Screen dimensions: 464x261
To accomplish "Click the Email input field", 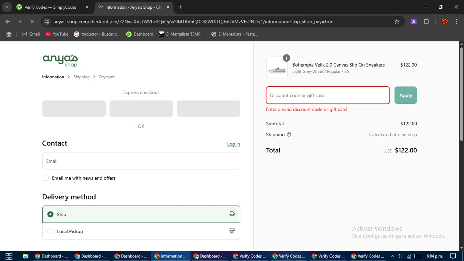I will [x=141, y=161].
